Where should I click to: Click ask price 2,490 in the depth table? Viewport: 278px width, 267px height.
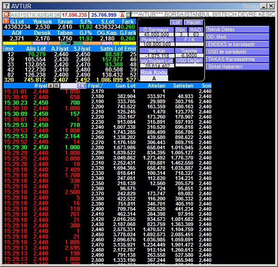[x=83, y=75]
